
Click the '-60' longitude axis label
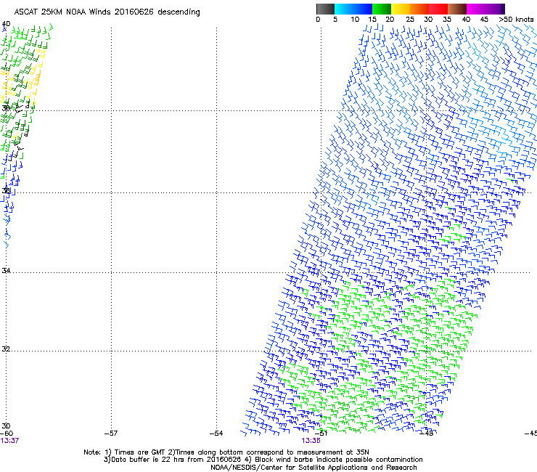pos(7,434)
